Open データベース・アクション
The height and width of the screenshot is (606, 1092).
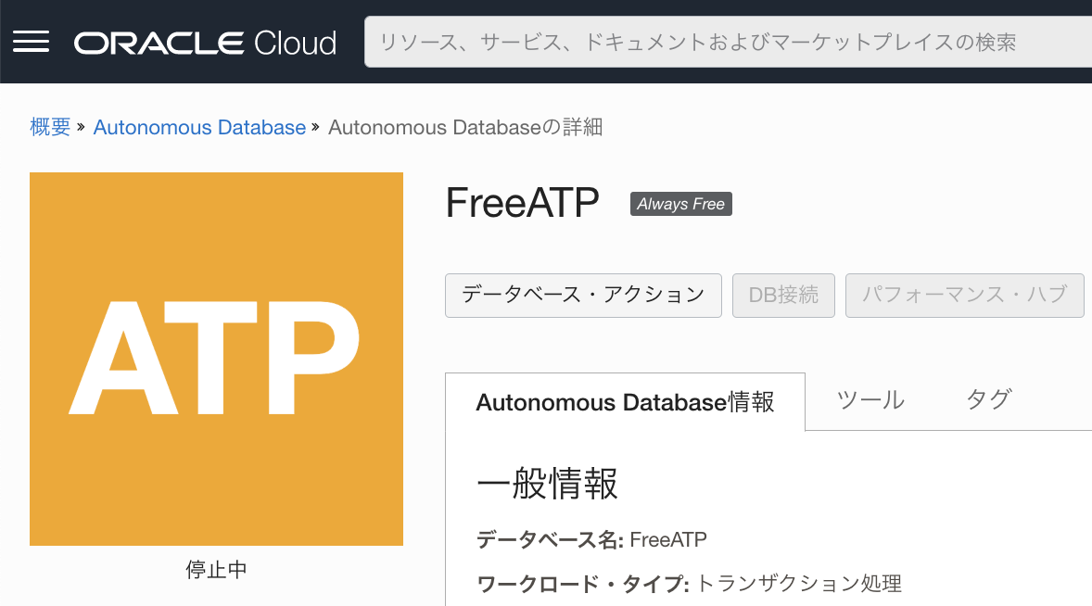(x=582, y=295)
